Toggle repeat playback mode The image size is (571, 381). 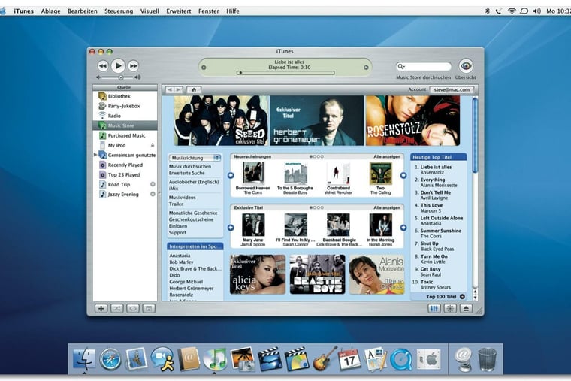pyautogui.click(x=132, y=308)
